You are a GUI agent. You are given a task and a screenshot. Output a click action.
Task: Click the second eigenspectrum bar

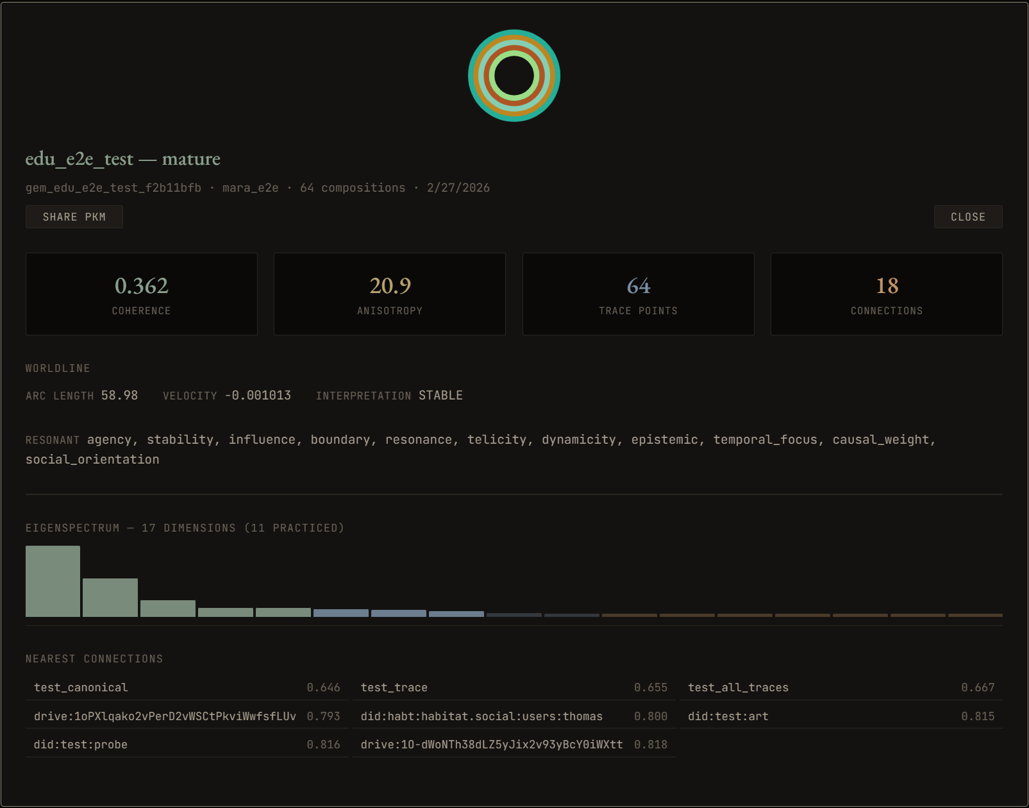click(110, 597)
